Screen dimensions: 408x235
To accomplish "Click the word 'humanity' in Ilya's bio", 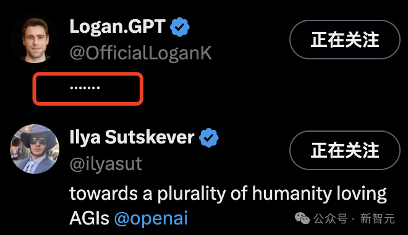I will [292, 194].
